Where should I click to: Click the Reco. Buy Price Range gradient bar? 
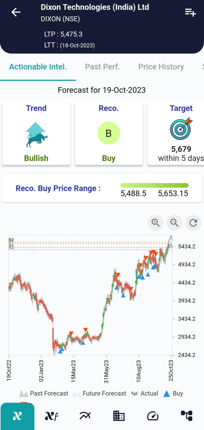[x=154, y=185]
